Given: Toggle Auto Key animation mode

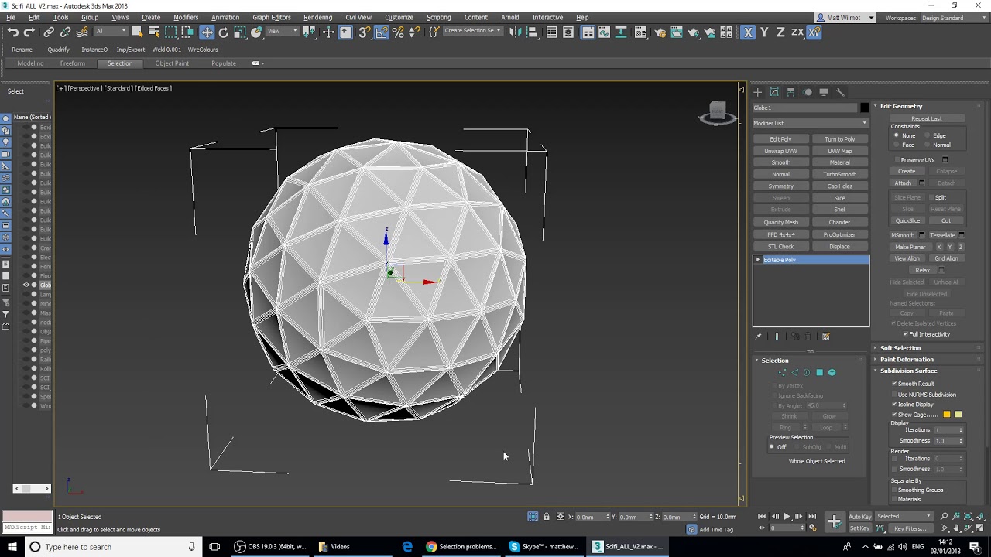Looking at the screenshot, I should click(859, 516).
